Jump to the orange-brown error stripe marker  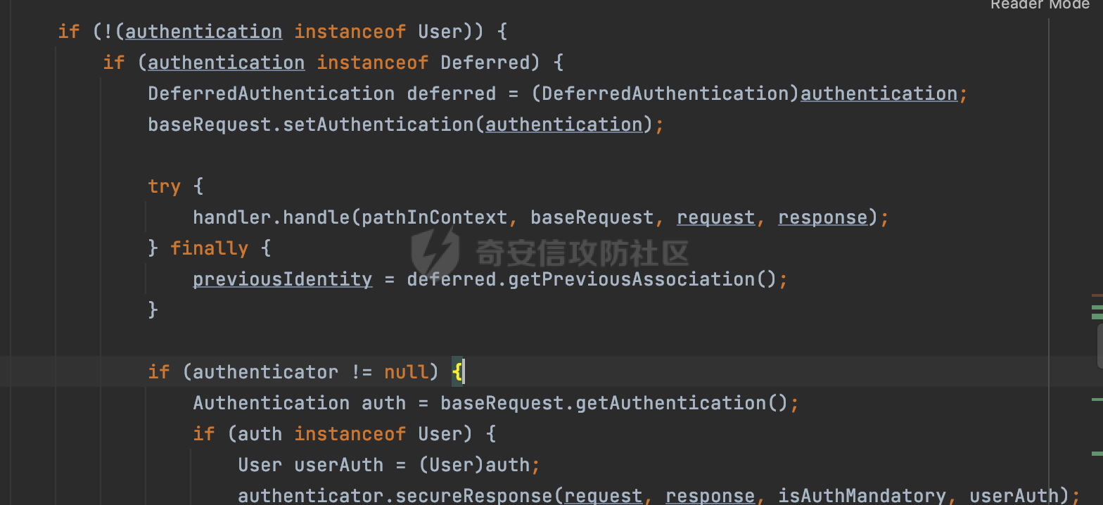(1097, 295)
